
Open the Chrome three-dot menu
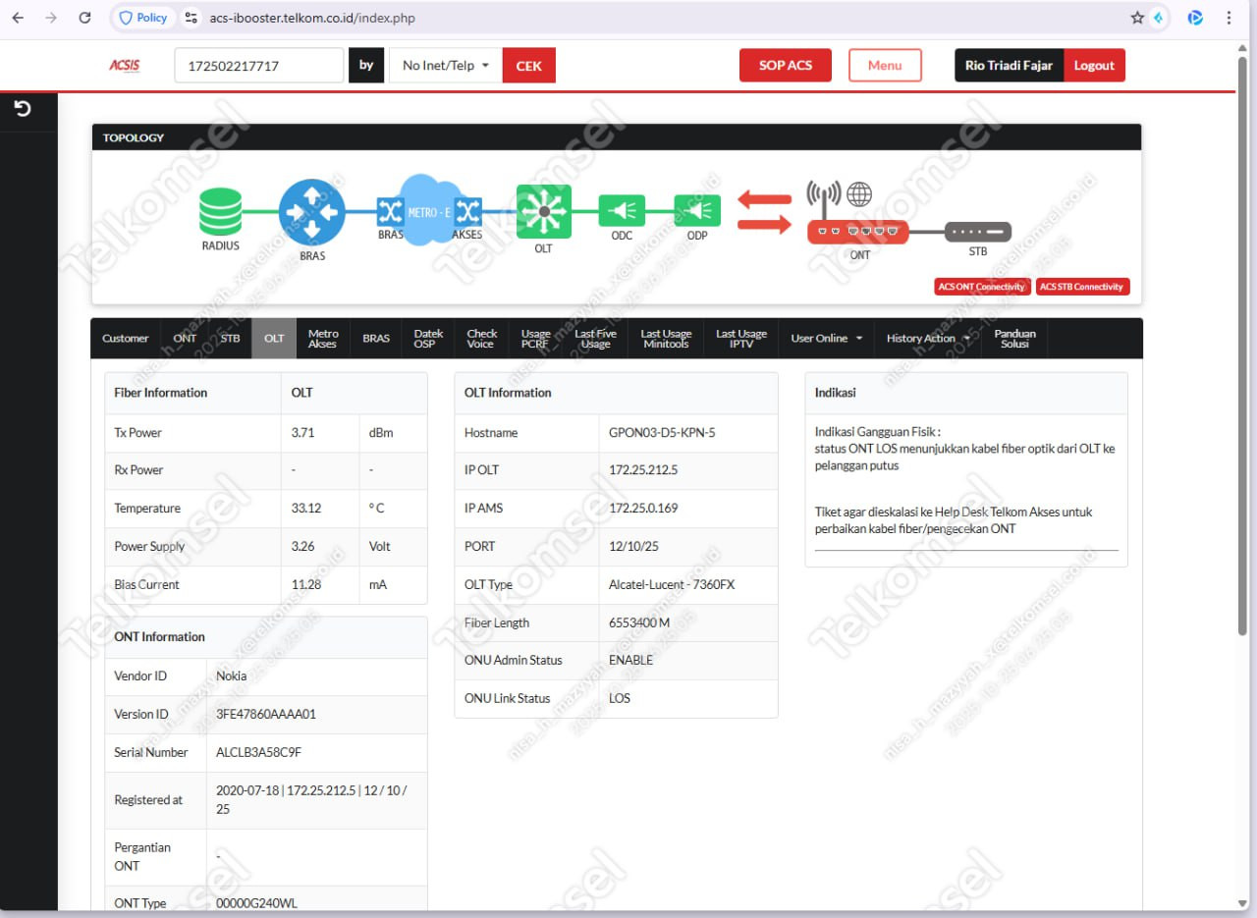(1229, 18)
